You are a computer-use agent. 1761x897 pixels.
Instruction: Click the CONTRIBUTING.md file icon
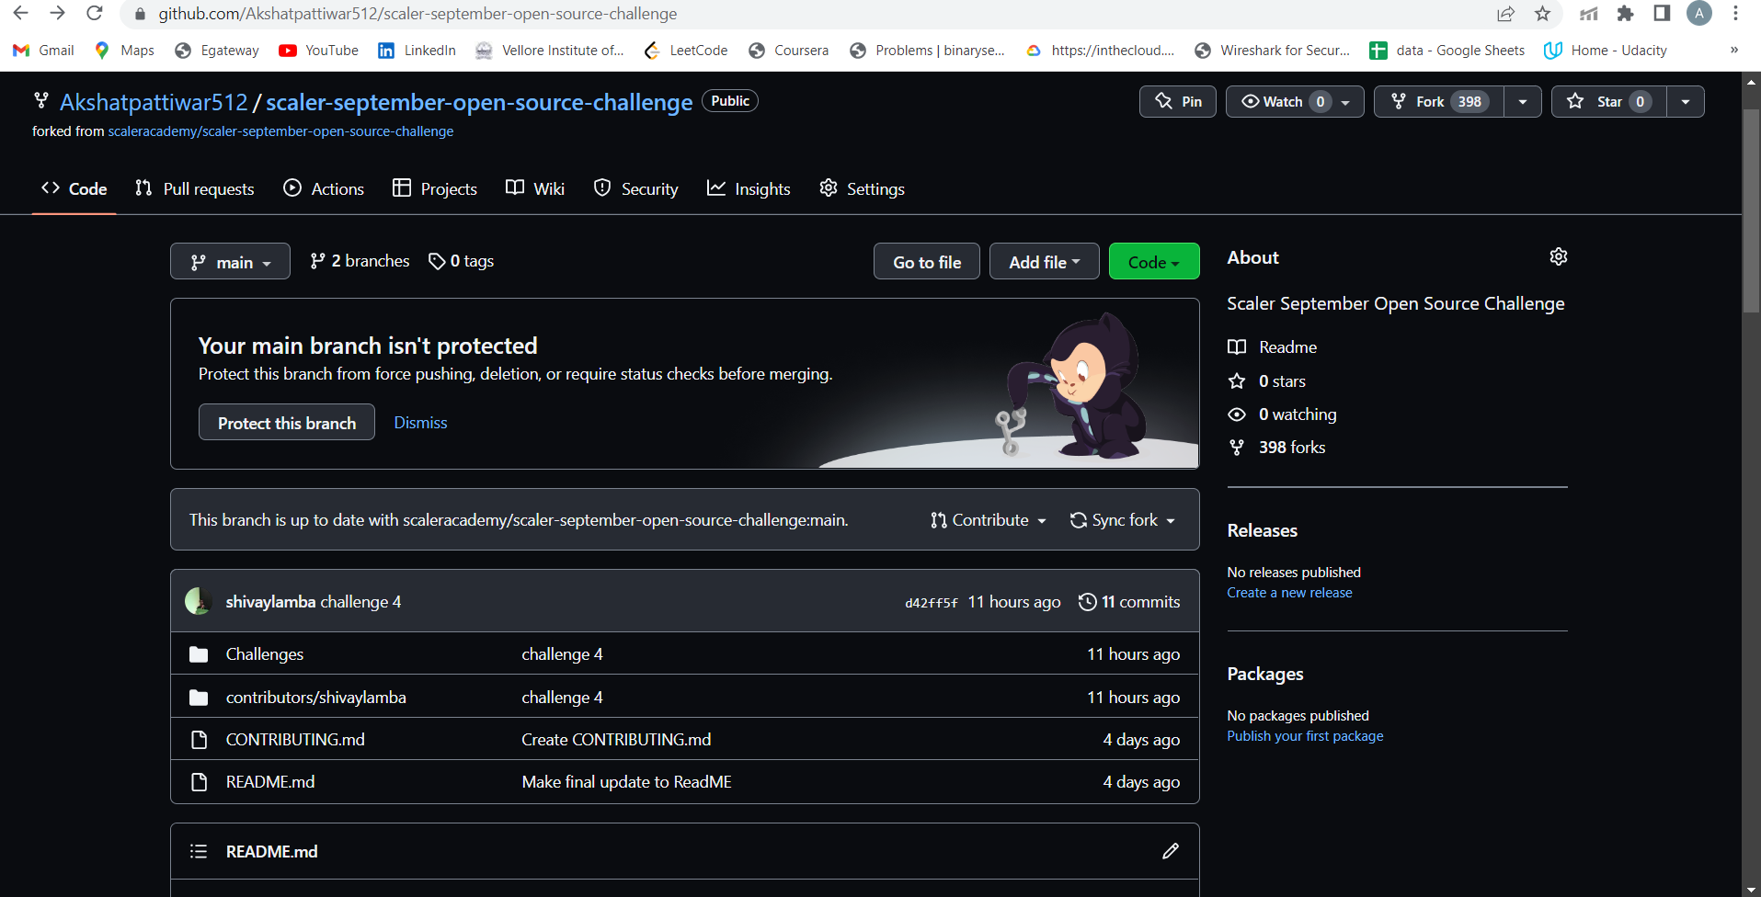tap(199, 738)
